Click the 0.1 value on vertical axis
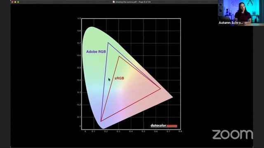This screenshot has height=148, width=264. pos(79,117)
